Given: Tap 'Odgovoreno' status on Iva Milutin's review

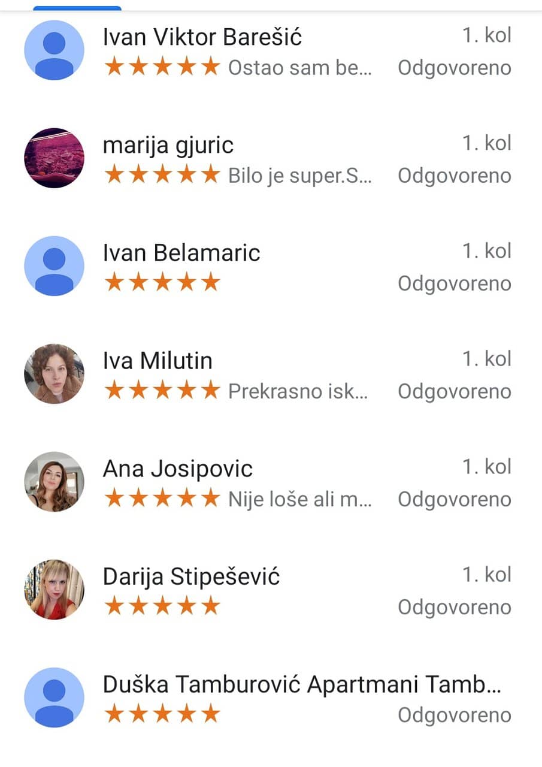Looking at the screenshot, I should (455, 391).
